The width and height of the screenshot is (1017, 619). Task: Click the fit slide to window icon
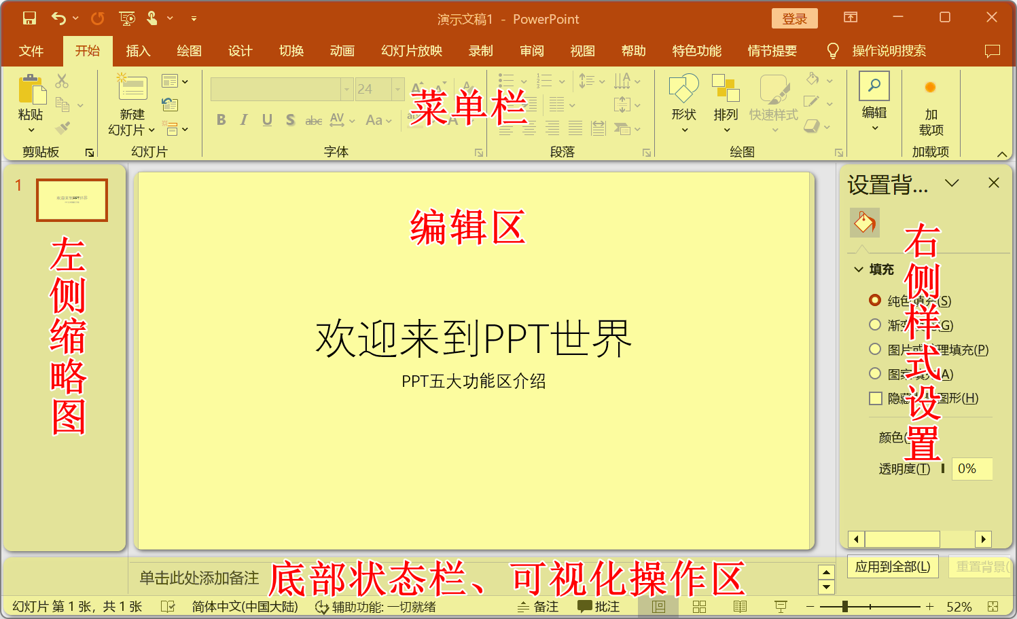tap(993, 607)
